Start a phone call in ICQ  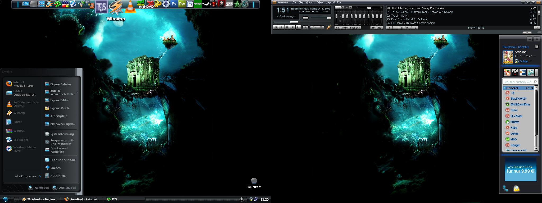pos(505,188)
